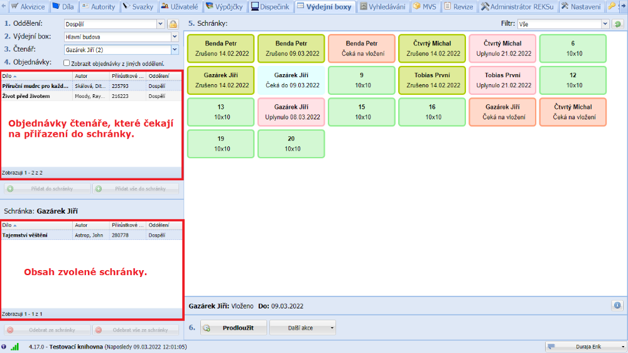628x353 pixels.
Task: Click the blue info icon in locker status bar
Action: coord(617,305)
